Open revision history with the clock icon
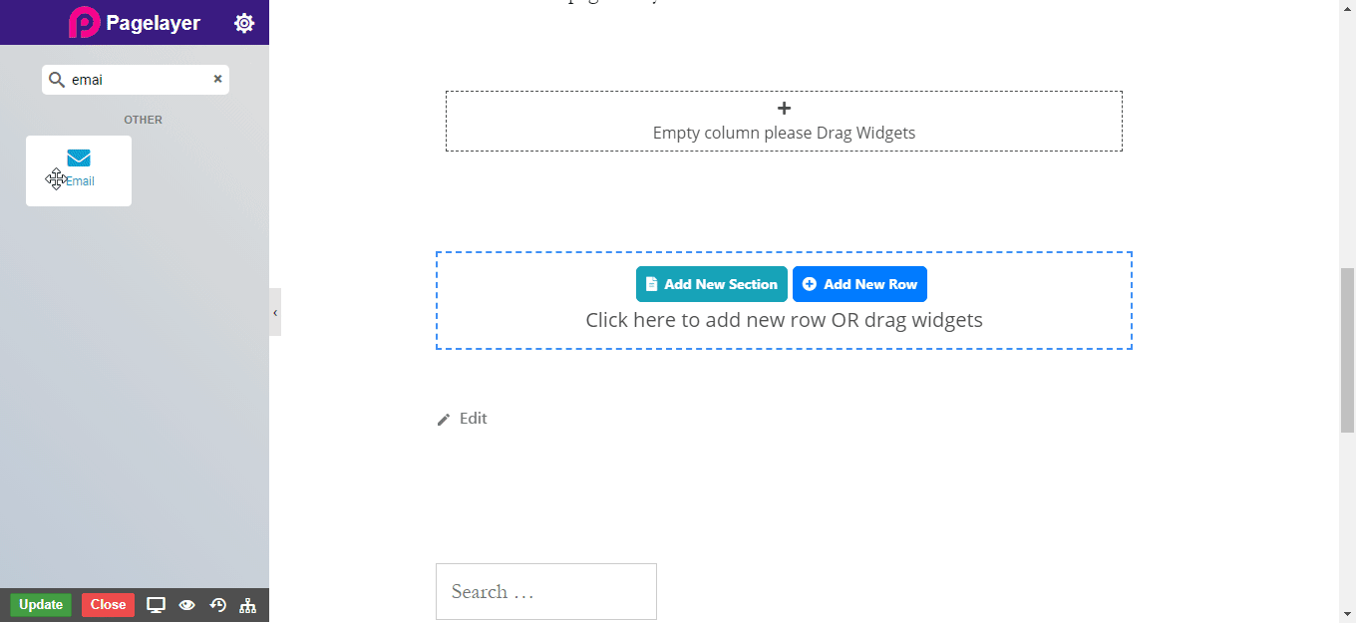The height and width of the screenshot is (623, 1356). tap(217, 604)
